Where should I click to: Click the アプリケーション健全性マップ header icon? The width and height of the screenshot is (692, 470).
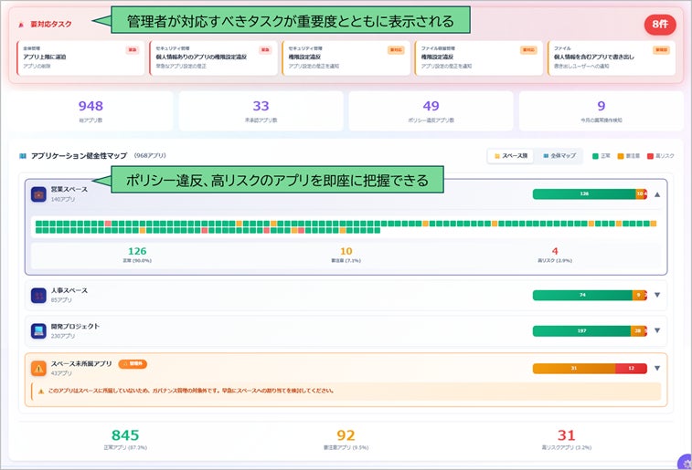coord(22,156)
